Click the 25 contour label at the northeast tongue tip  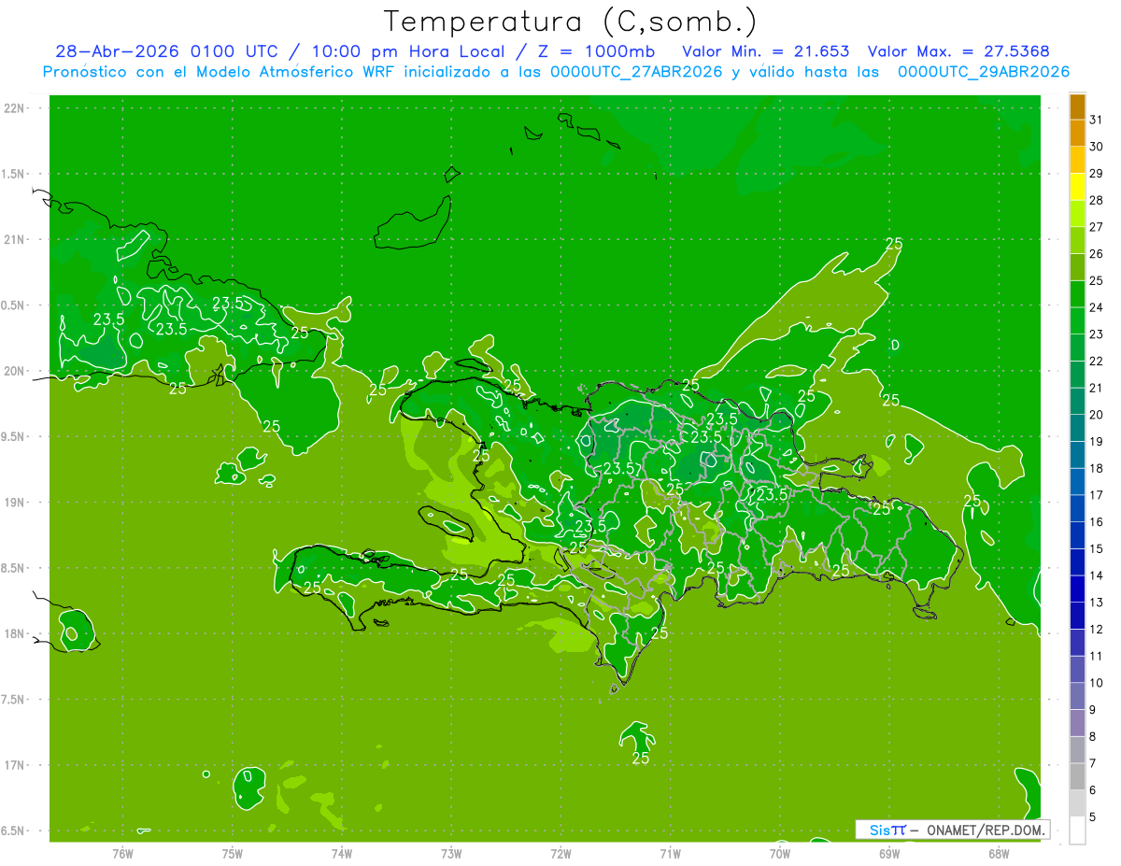coord(894,244)
